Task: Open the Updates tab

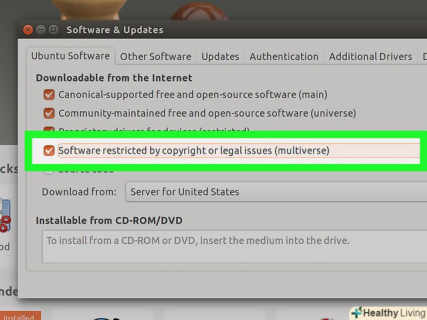Action: (220, 57)
